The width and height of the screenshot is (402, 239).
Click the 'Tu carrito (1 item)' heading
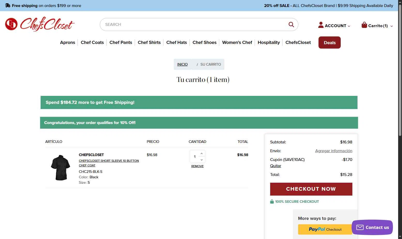pyautogui.click(x=203, y=80)
